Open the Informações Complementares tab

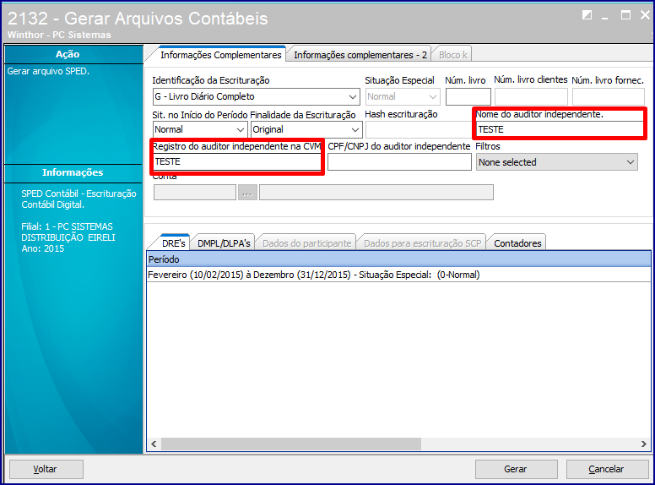pos(220,55)
